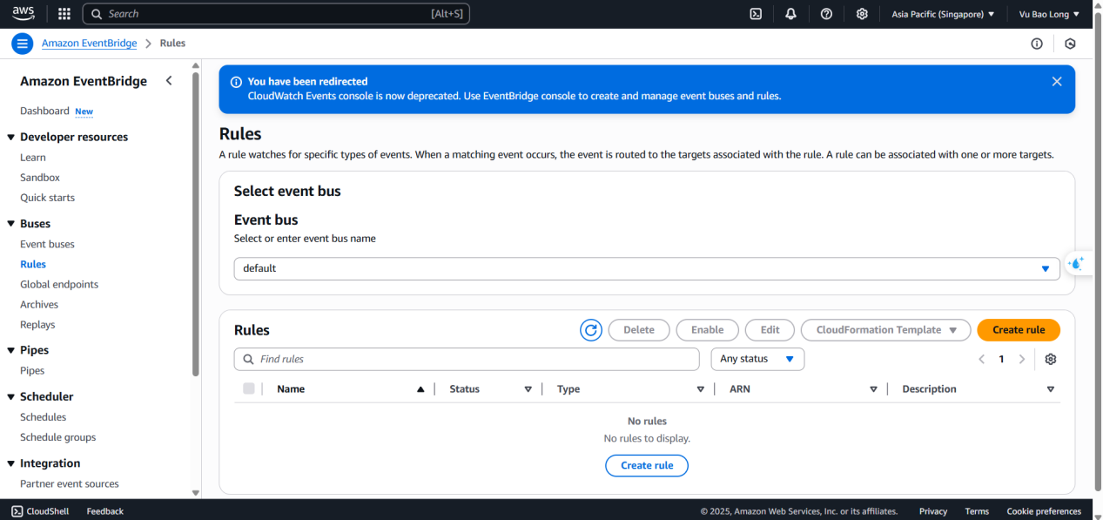Open Cookie preferences in footer
Viewport: 1103px width, 520px height.
1044,511
